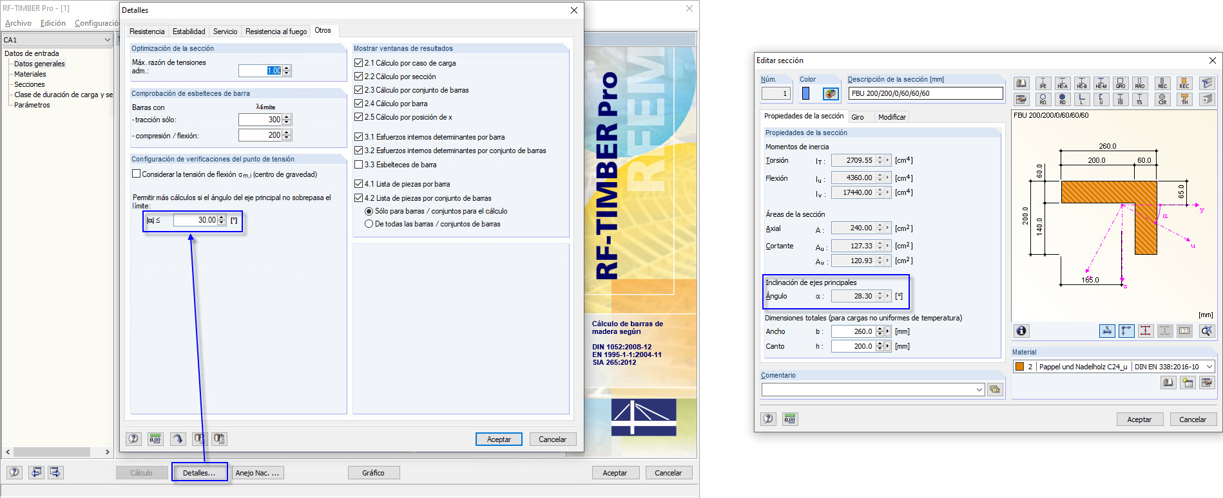
Task: Choose the IPE profile section icon
Action: [x=1043, y=84]
